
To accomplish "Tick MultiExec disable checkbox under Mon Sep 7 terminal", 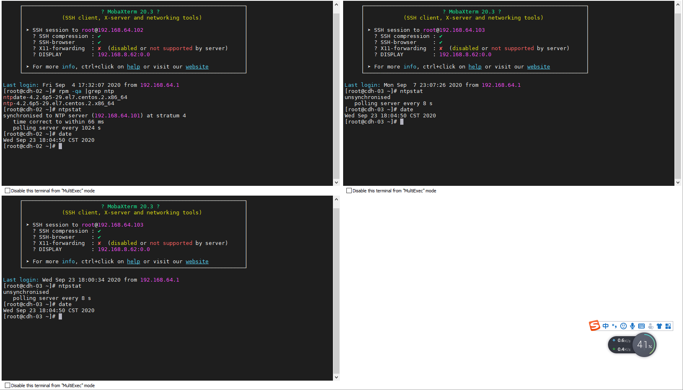I will 349,191.
